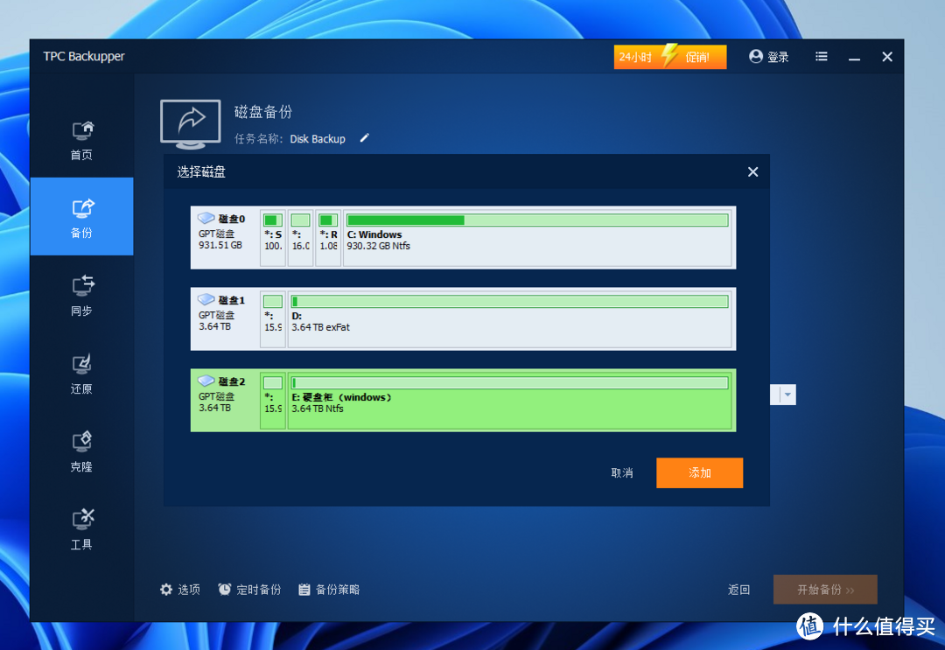Switch to the 同步 Sync section
945x650 pixels.
(x=81, y=295)
